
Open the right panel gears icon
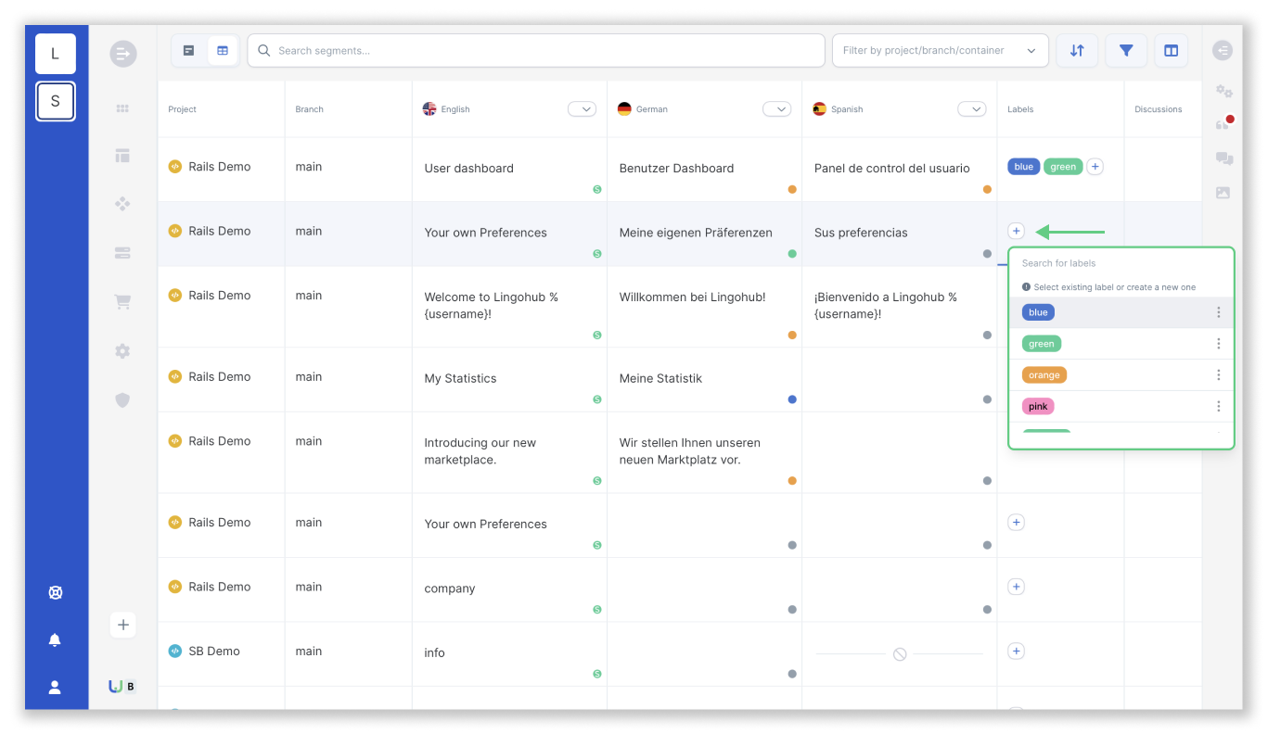pos(1223,91)
